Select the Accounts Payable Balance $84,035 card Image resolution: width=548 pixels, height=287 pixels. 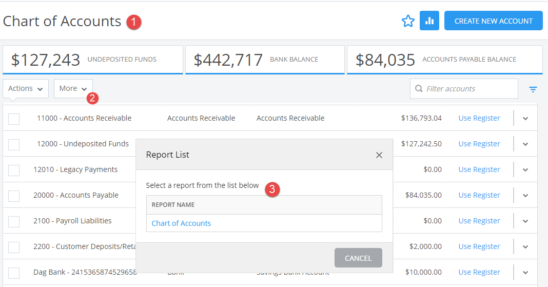pyautogui.click(x=444, y=60)
